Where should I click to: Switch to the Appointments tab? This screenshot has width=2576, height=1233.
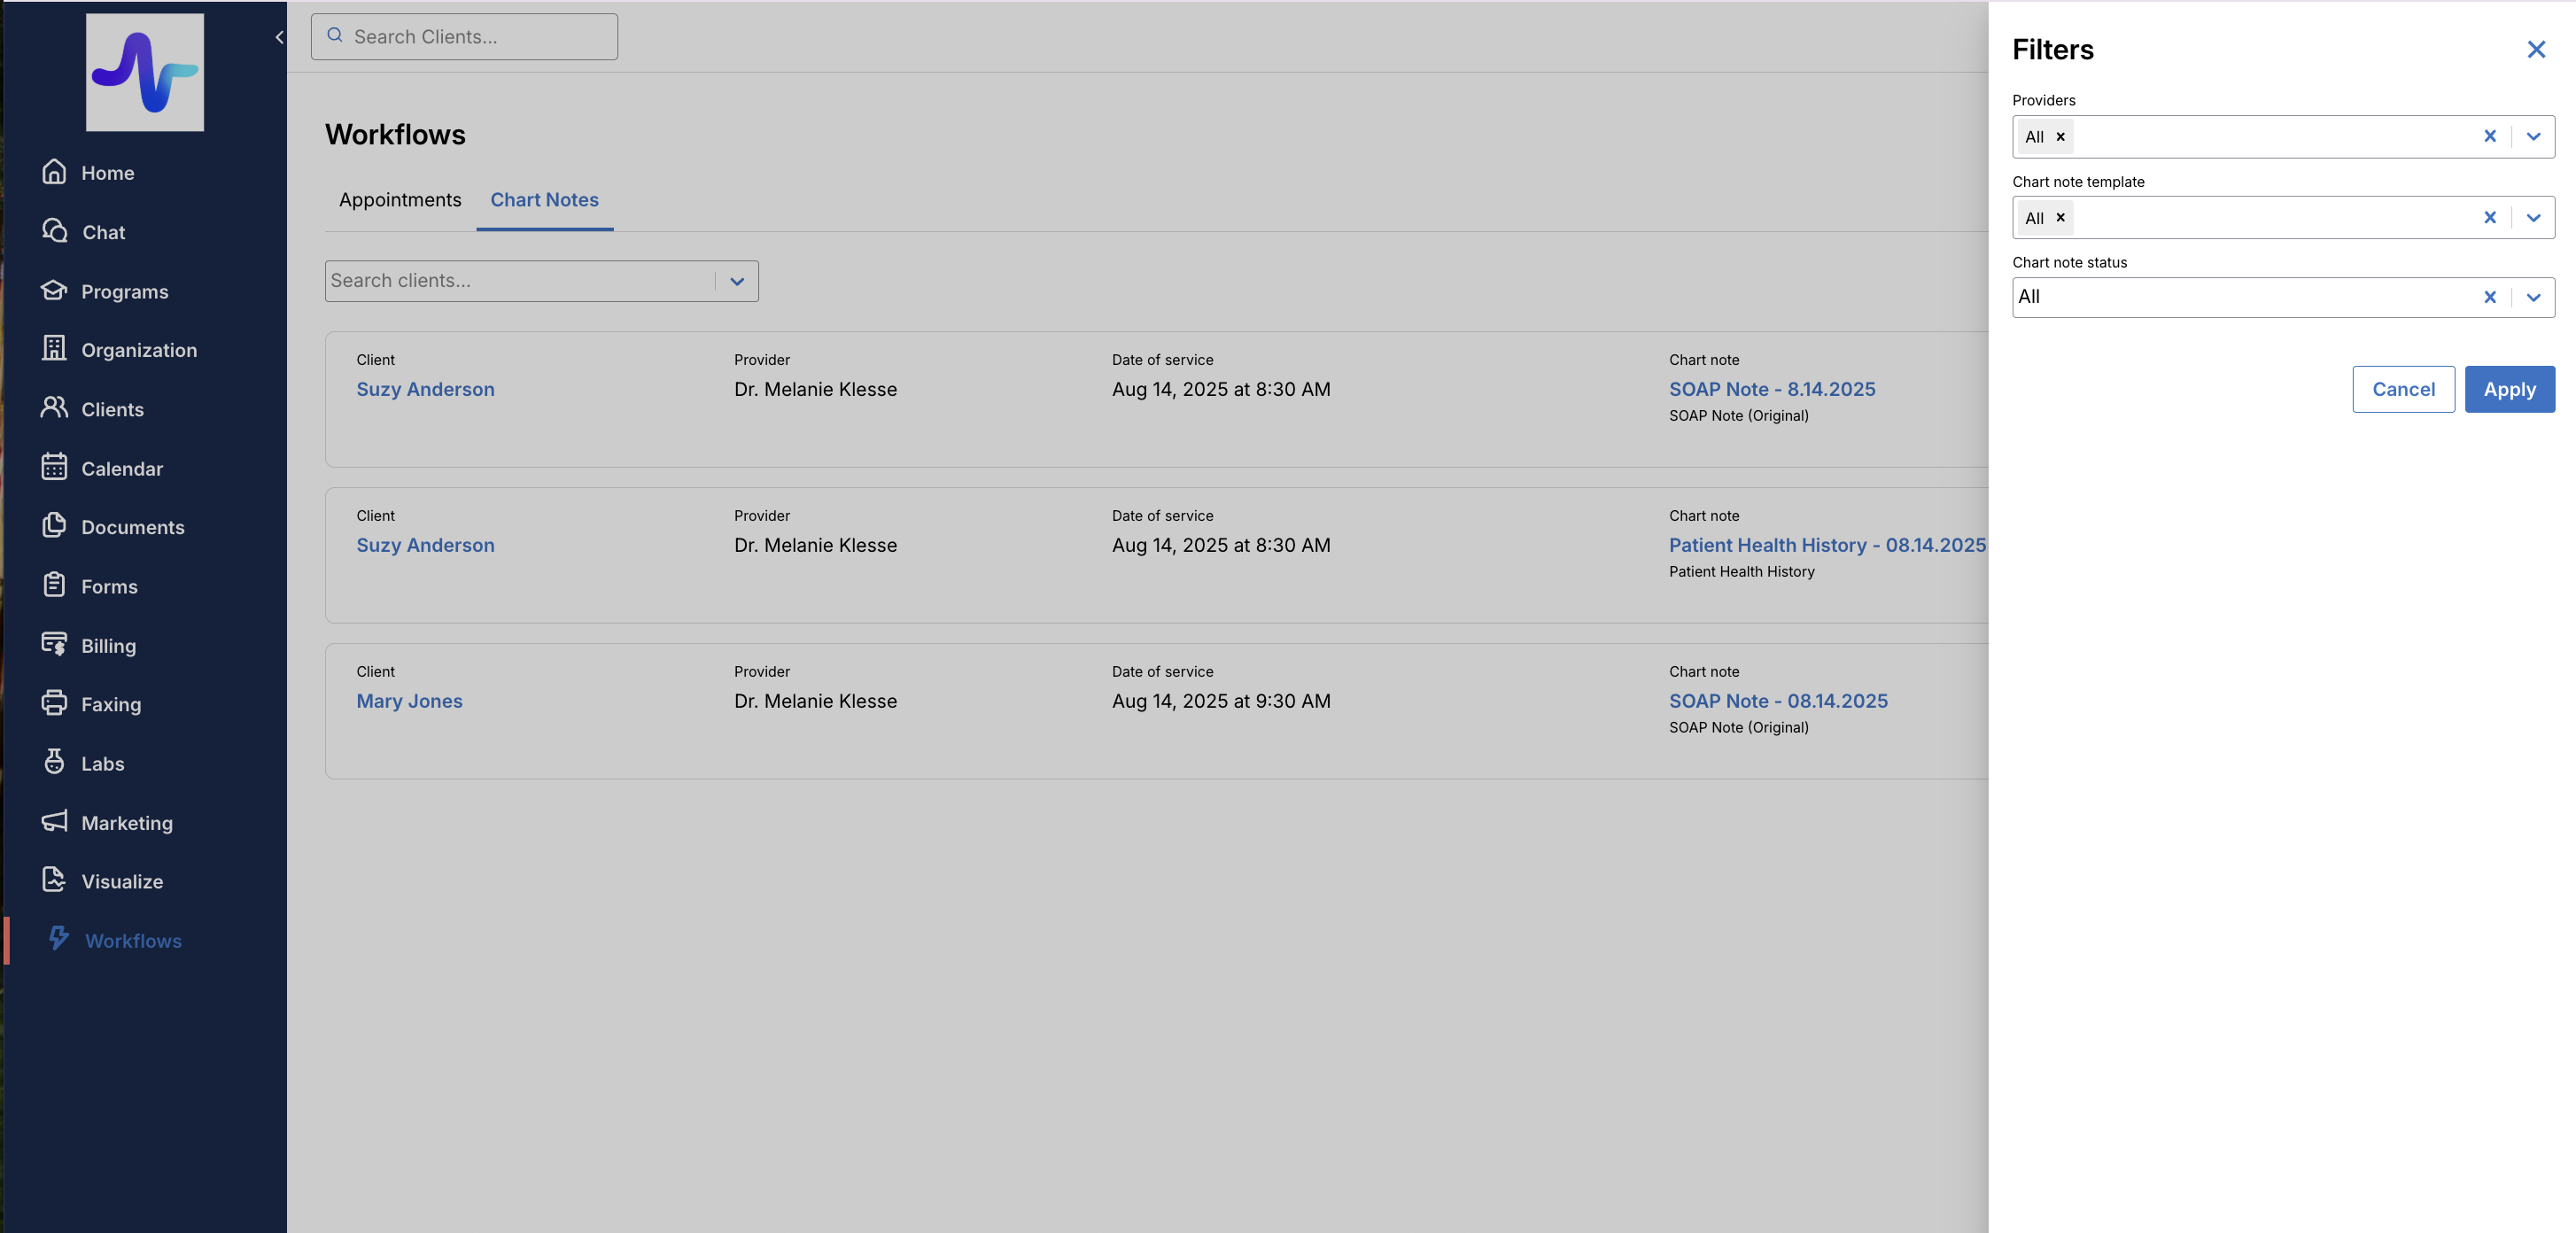(400, 200)
